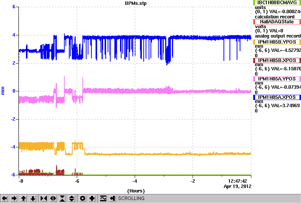Expand the time axis with the outward horizontal triangles icon
Image resolution: width=301 pixels, height=203 pixels.
coord(53,198)
